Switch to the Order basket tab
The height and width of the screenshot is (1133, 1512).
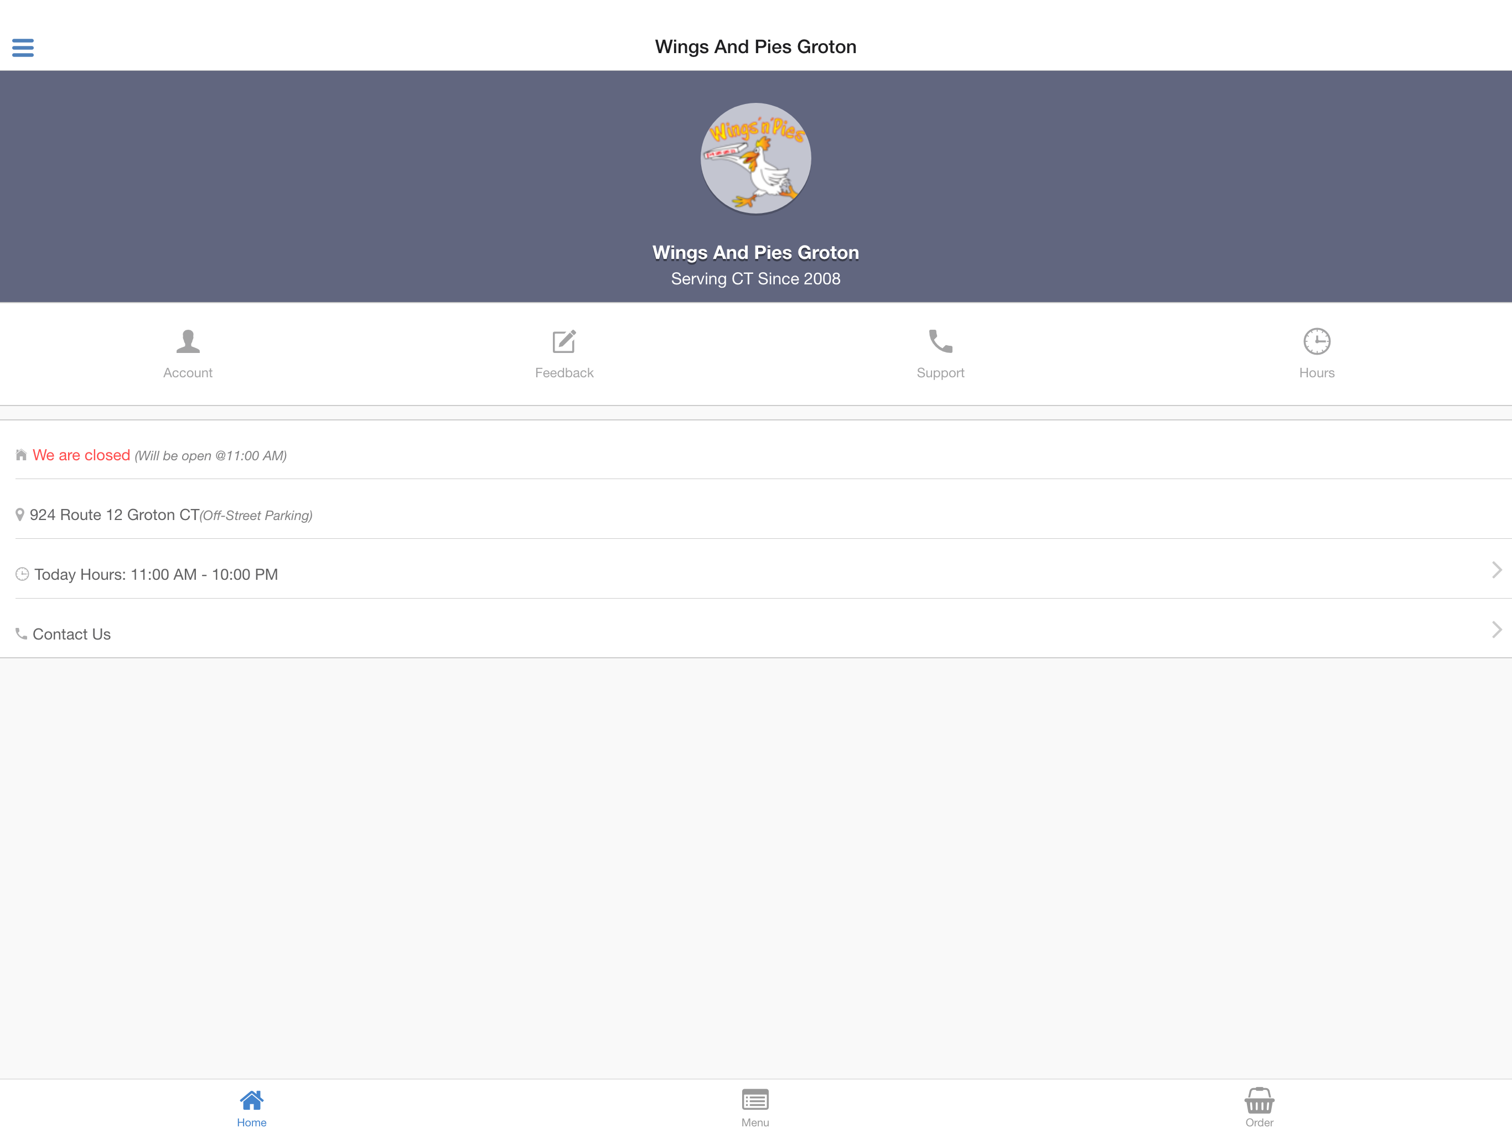(x=1259, y=1108)
